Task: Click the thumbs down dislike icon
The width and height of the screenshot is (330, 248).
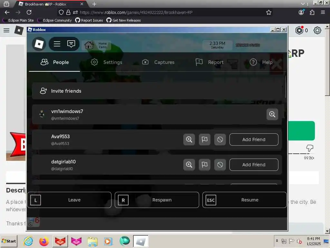Action: coord(310,148)
